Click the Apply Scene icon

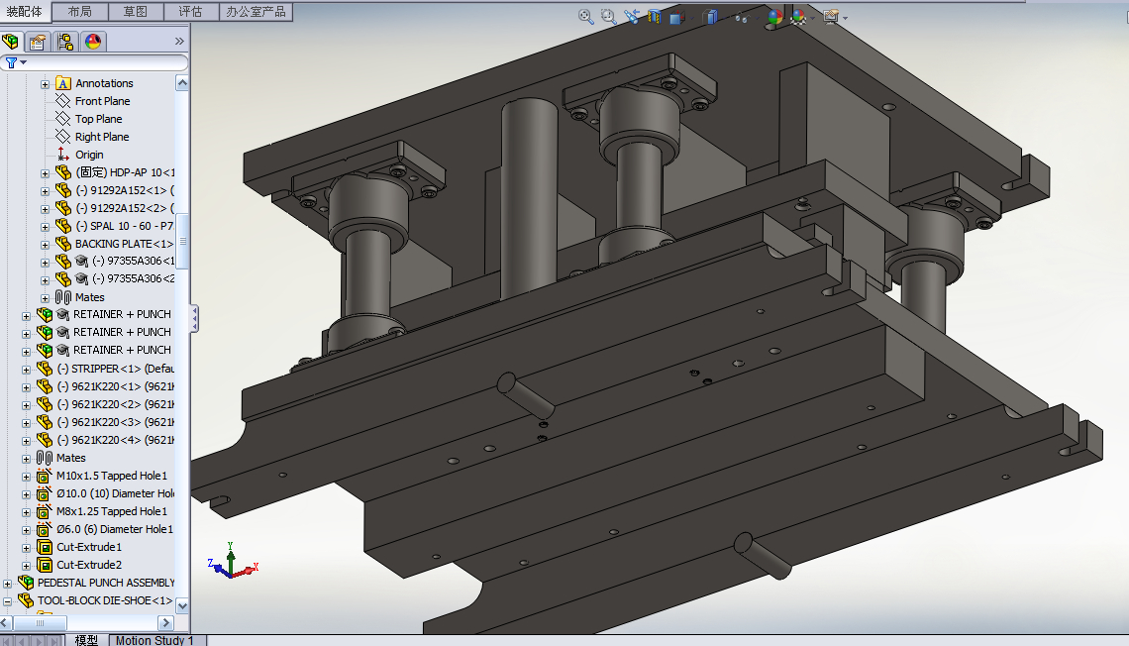[x=798, y=17]
